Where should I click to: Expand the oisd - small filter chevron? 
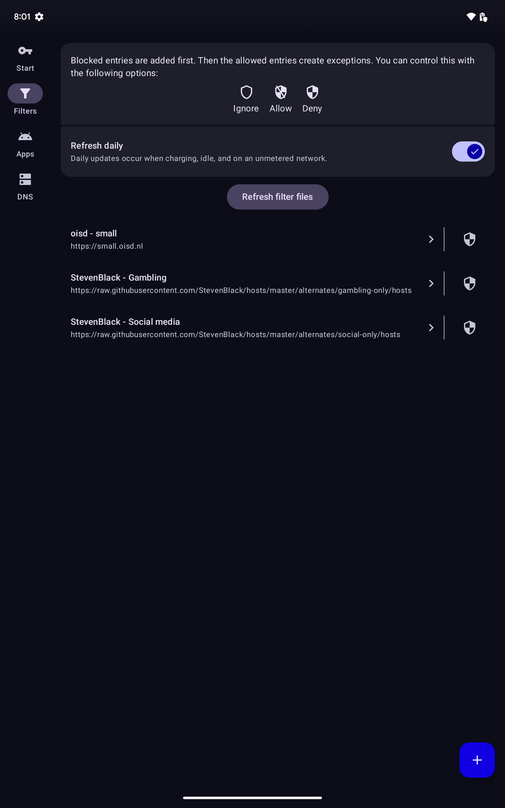point(431,239)
